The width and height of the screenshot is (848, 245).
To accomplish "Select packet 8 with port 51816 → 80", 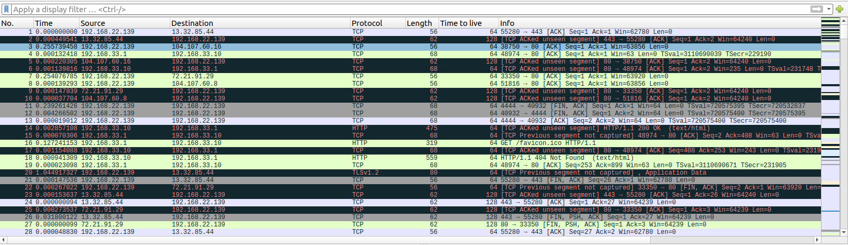I will click(410, 84).
